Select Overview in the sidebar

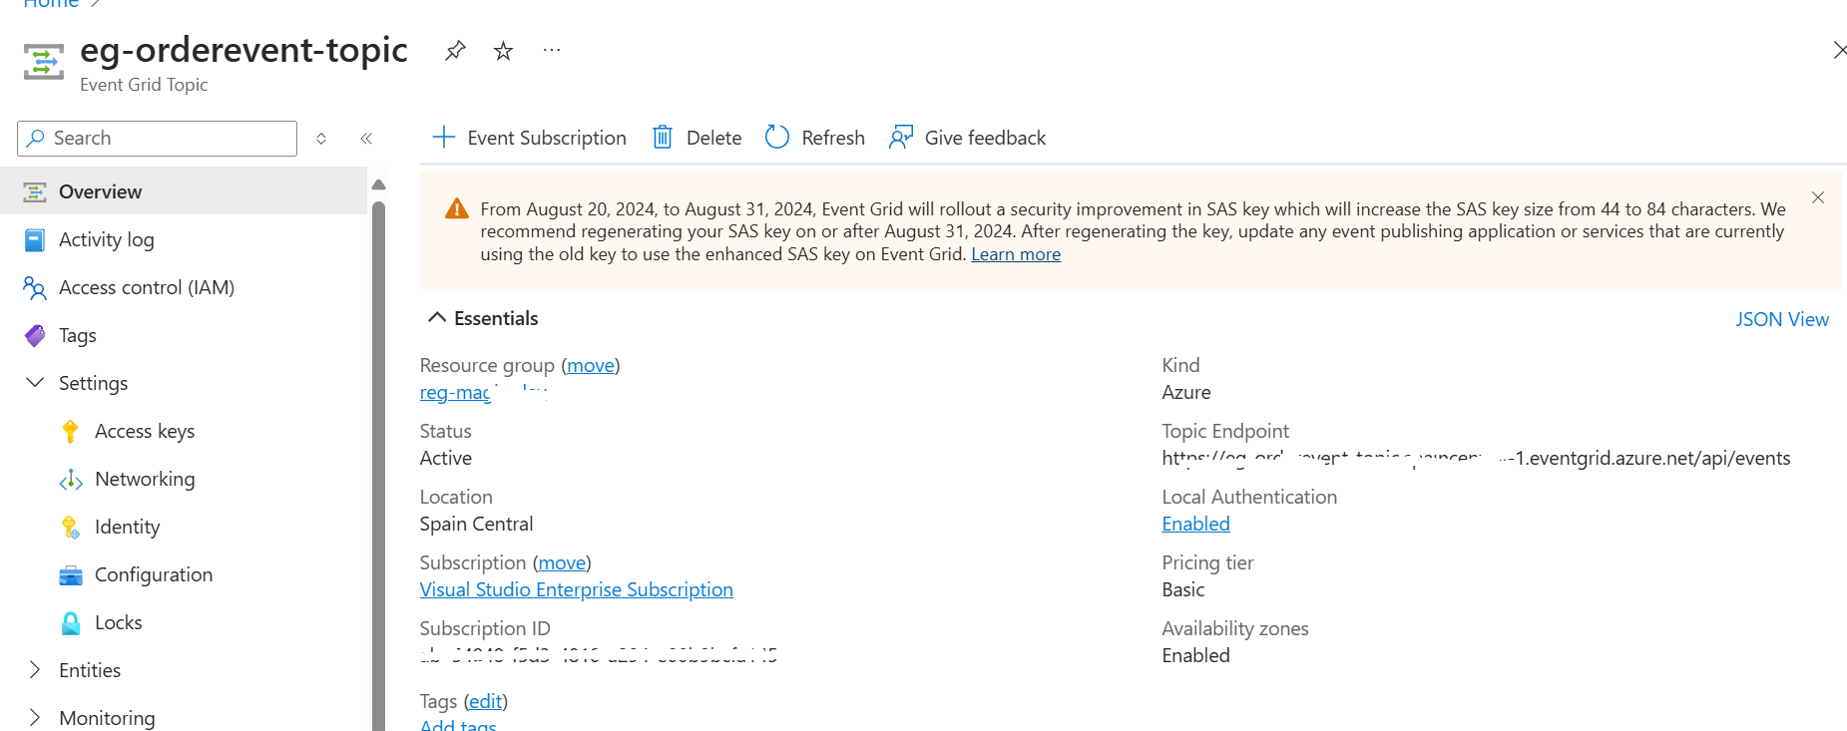click(100, 191)
